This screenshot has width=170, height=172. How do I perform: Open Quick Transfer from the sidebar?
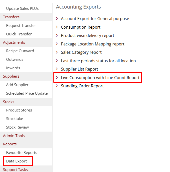(x=19, y=34)
